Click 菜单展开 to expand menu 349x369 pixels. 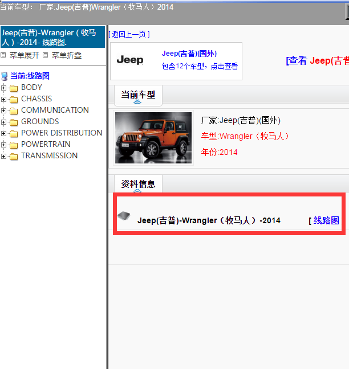coord(25,55)
